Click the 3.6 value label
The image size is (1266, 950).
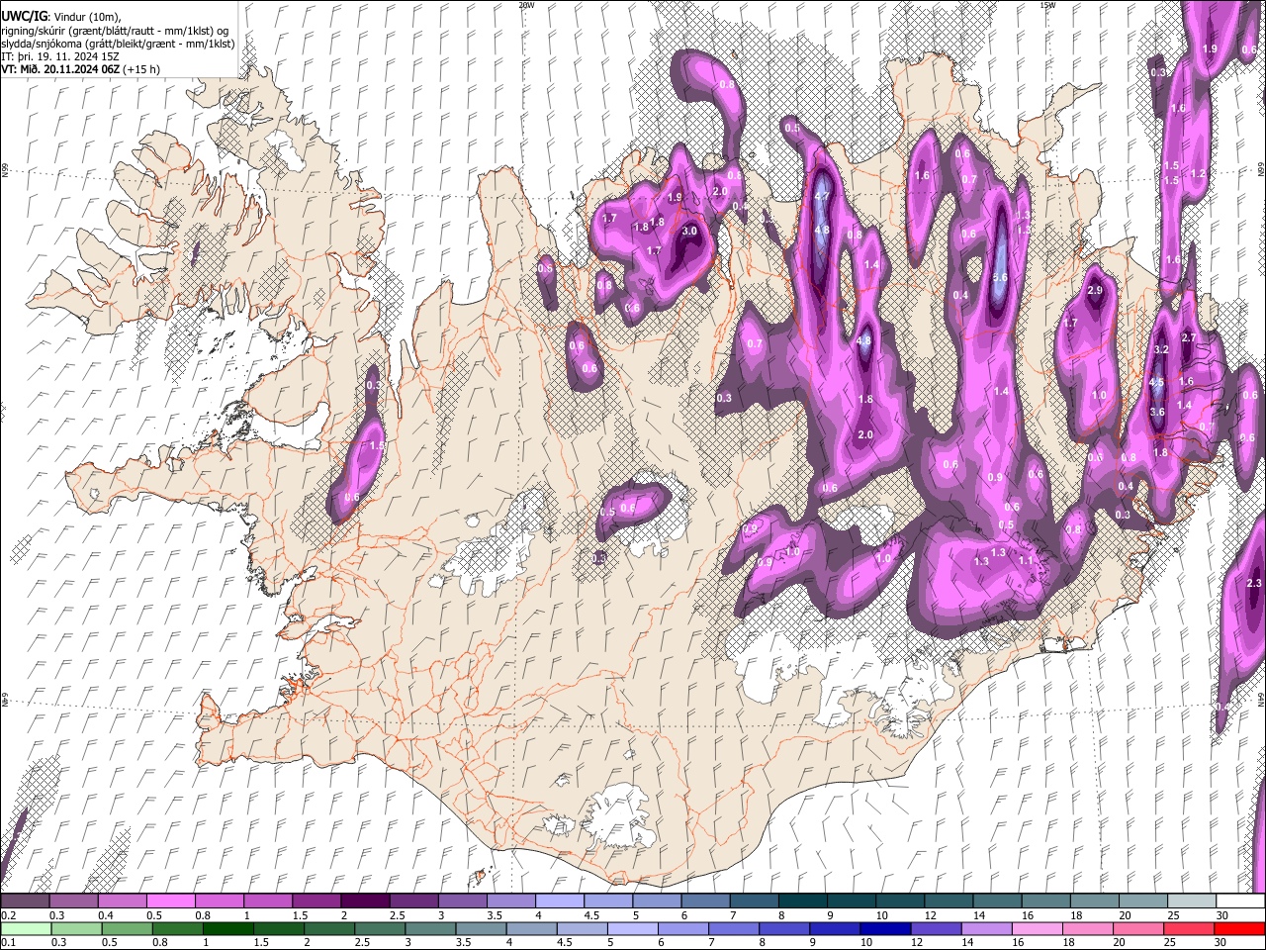(x=1158, y=413)
